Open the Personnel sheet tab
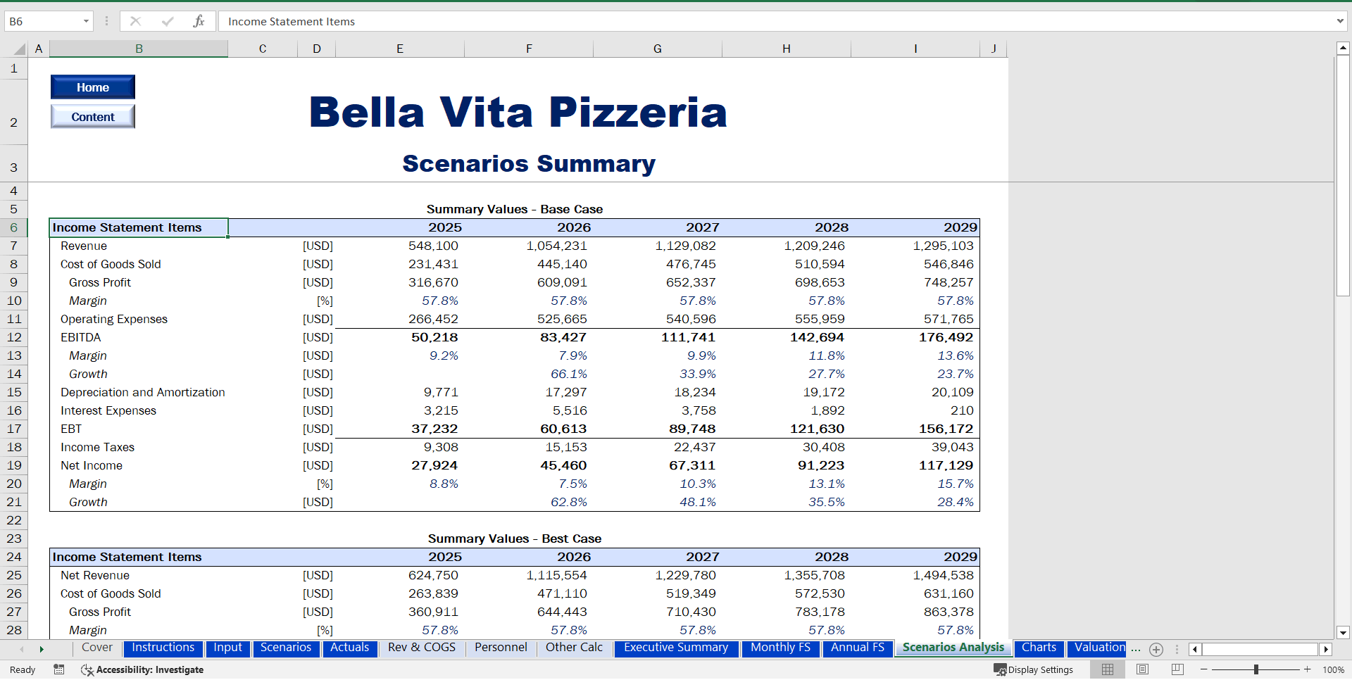This screenshot has width=1352, height=680. [x=501, y=648]
